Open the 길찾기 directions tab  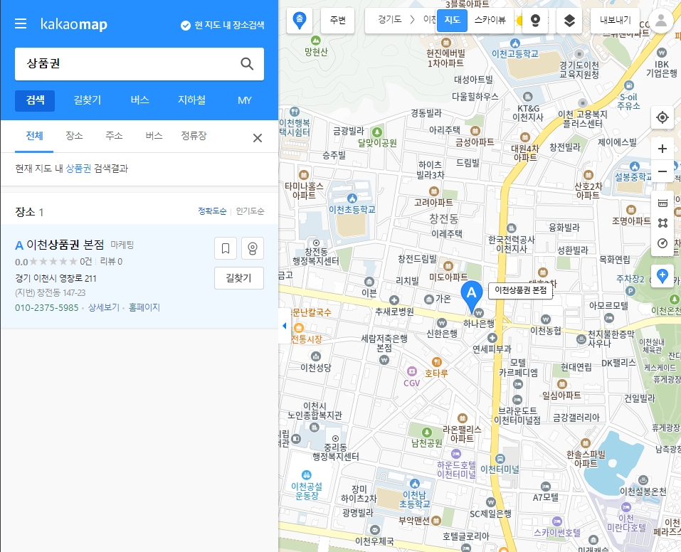click(88, 100)
